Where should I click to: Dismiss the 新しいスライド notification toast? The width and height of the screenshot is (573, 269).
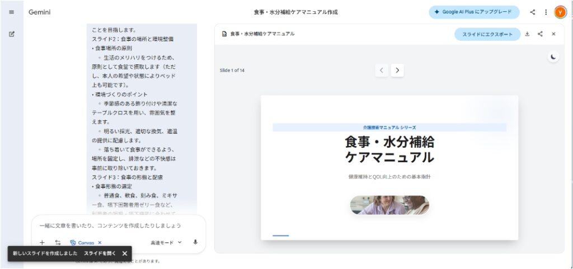(125, 253)
